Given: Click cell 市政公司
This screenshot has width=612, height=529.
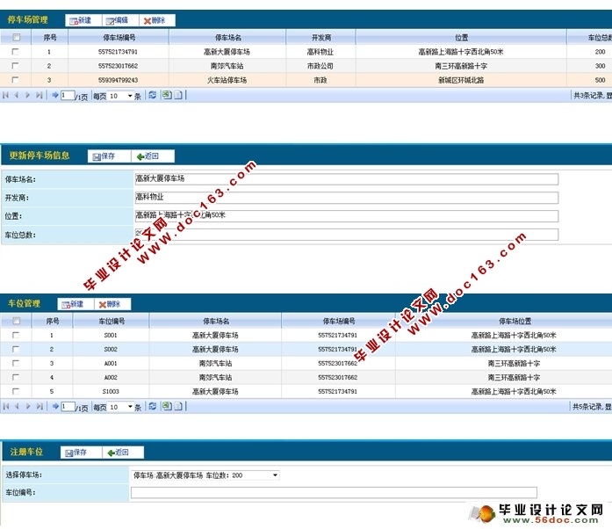Looking at the screenshot, I should click(320, 66).
